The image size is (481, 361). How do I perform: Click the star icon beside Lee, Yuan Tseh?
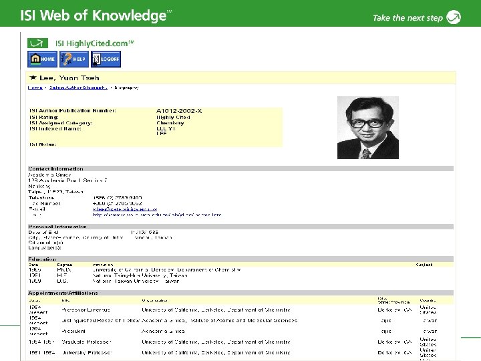point(33,78)
